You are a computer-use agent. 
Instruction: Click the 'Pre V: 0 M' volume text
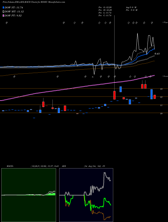131,10
